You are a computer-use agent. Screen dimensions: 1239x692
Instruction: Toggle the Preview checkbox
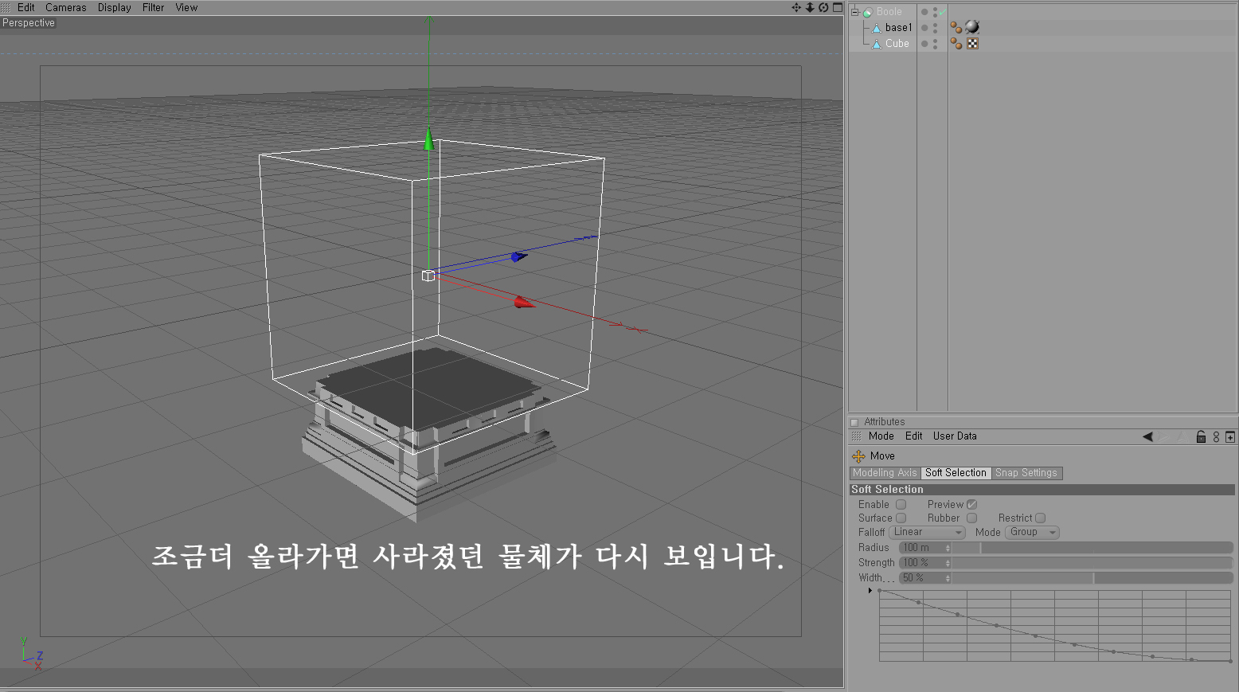point(971,505)
